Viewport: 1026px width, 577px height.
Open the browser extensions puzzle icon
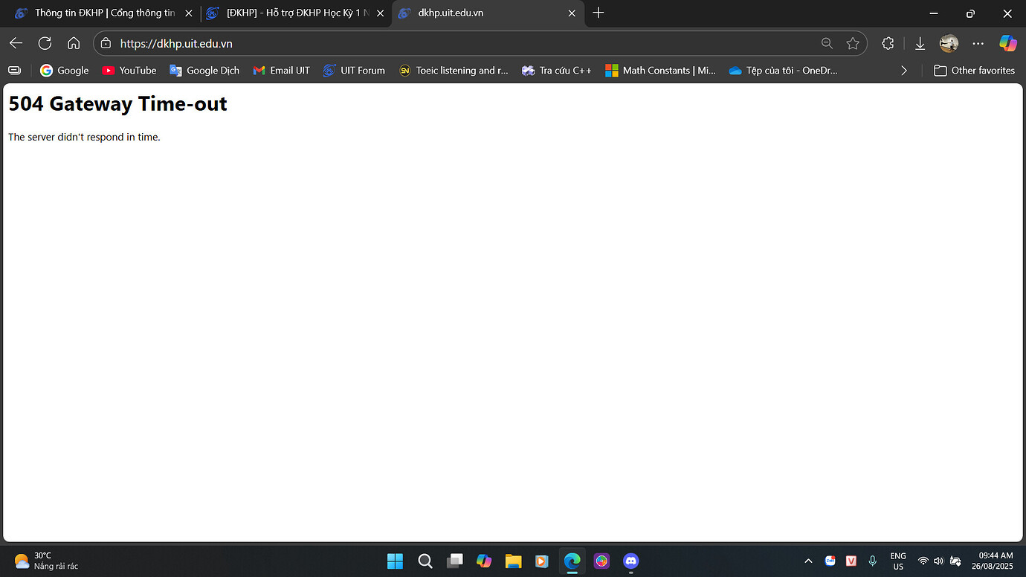tap(888, 43)
